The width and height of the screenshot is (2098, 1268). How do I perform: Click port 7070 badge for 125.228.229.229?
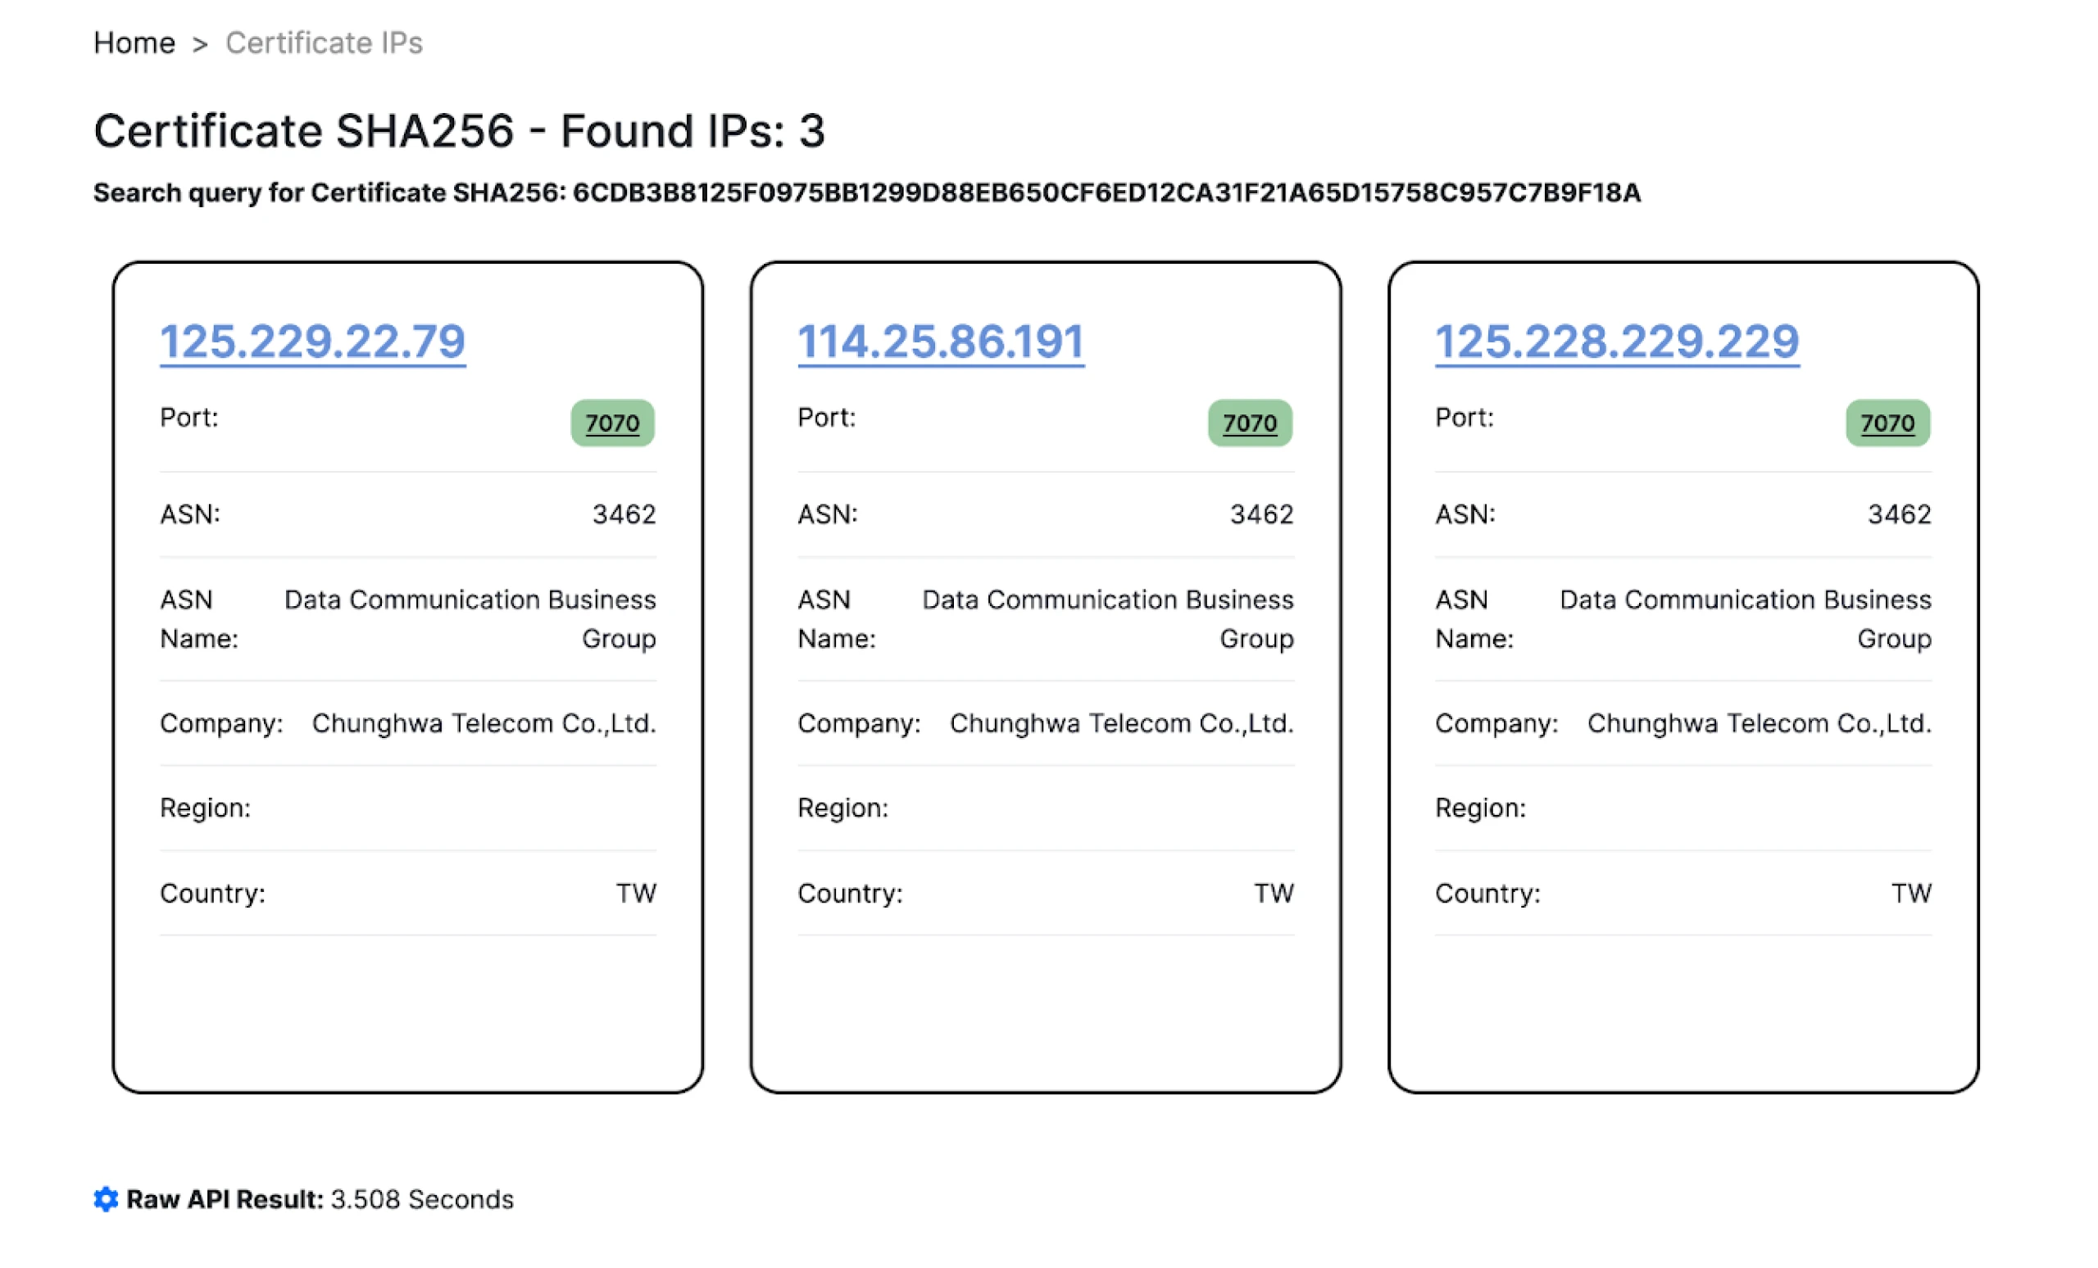pyautogui.click(x=1887, y=423)
